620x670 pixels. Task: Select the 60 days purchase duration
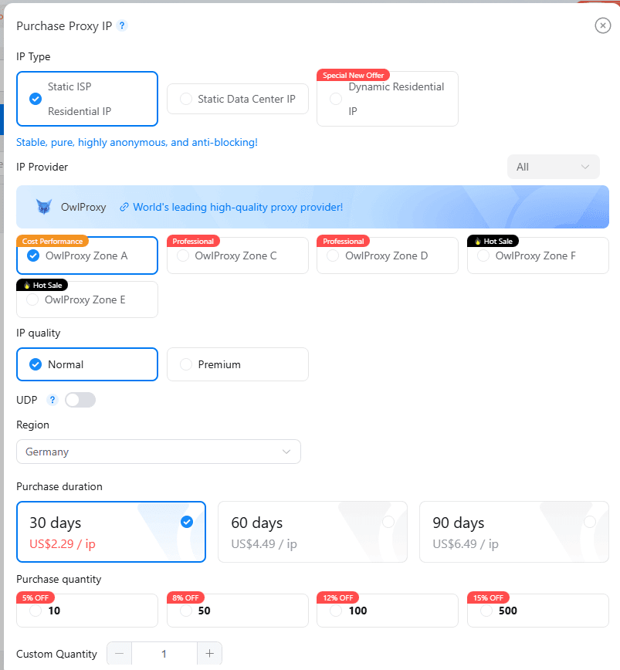pos(312,531)
